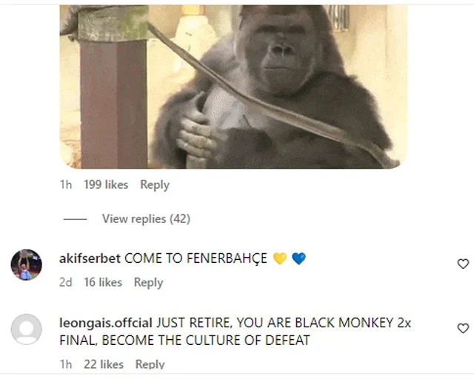
Task: Click the dash line beside View replies
Action: tap(75, 219)
